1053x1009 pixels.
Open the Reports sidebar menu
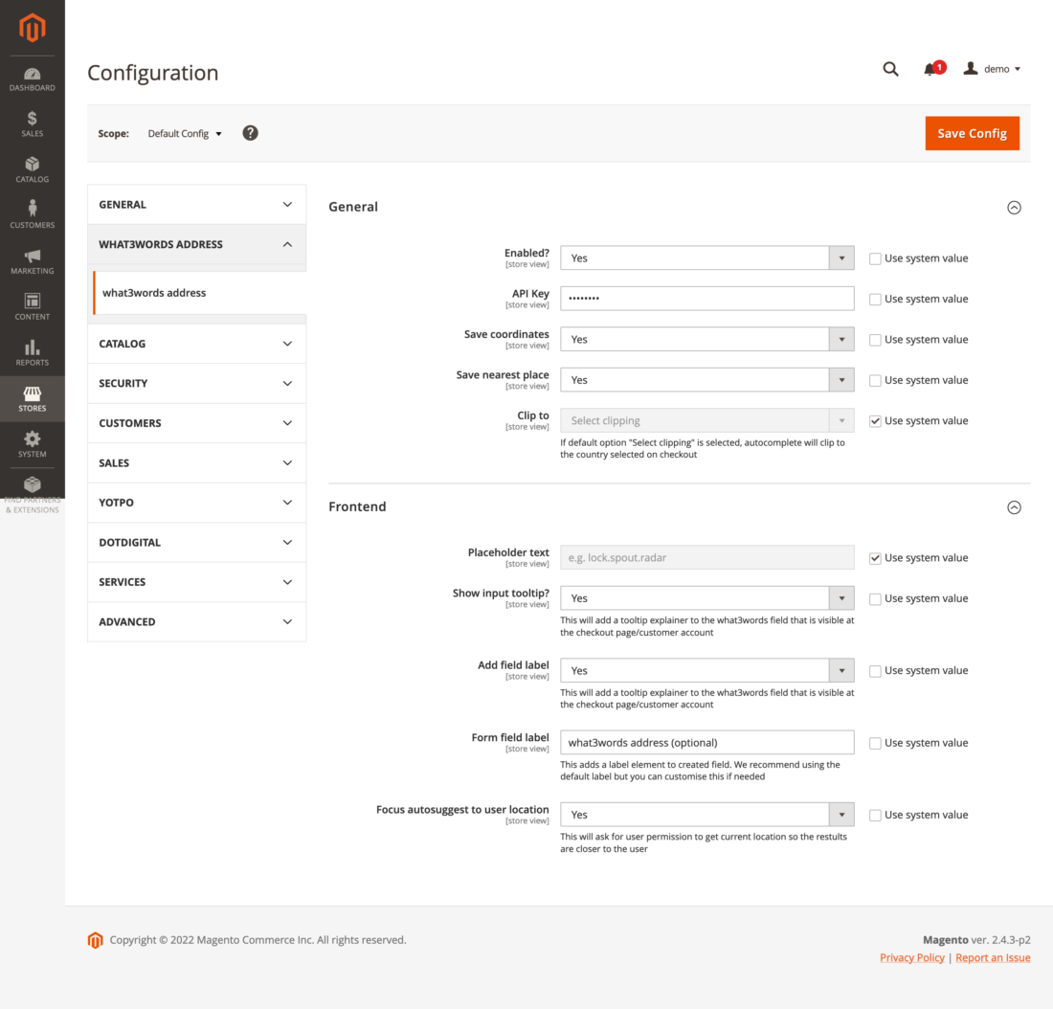(x=33, y=352)
